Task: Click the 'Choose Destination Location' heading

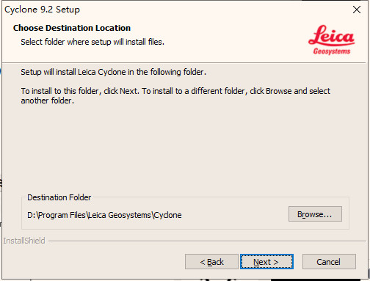Action: (x=72, y=28)
